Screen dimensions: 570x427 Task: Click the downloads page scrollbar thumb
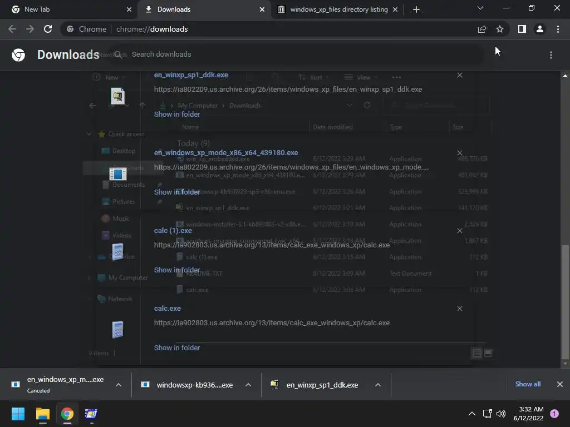tap(565, 301)
